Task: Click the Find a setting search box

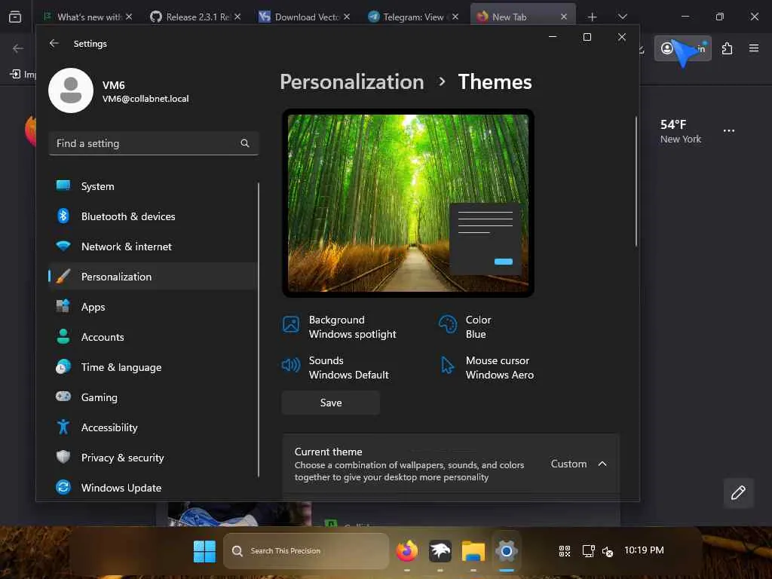Action: point(143,143)
